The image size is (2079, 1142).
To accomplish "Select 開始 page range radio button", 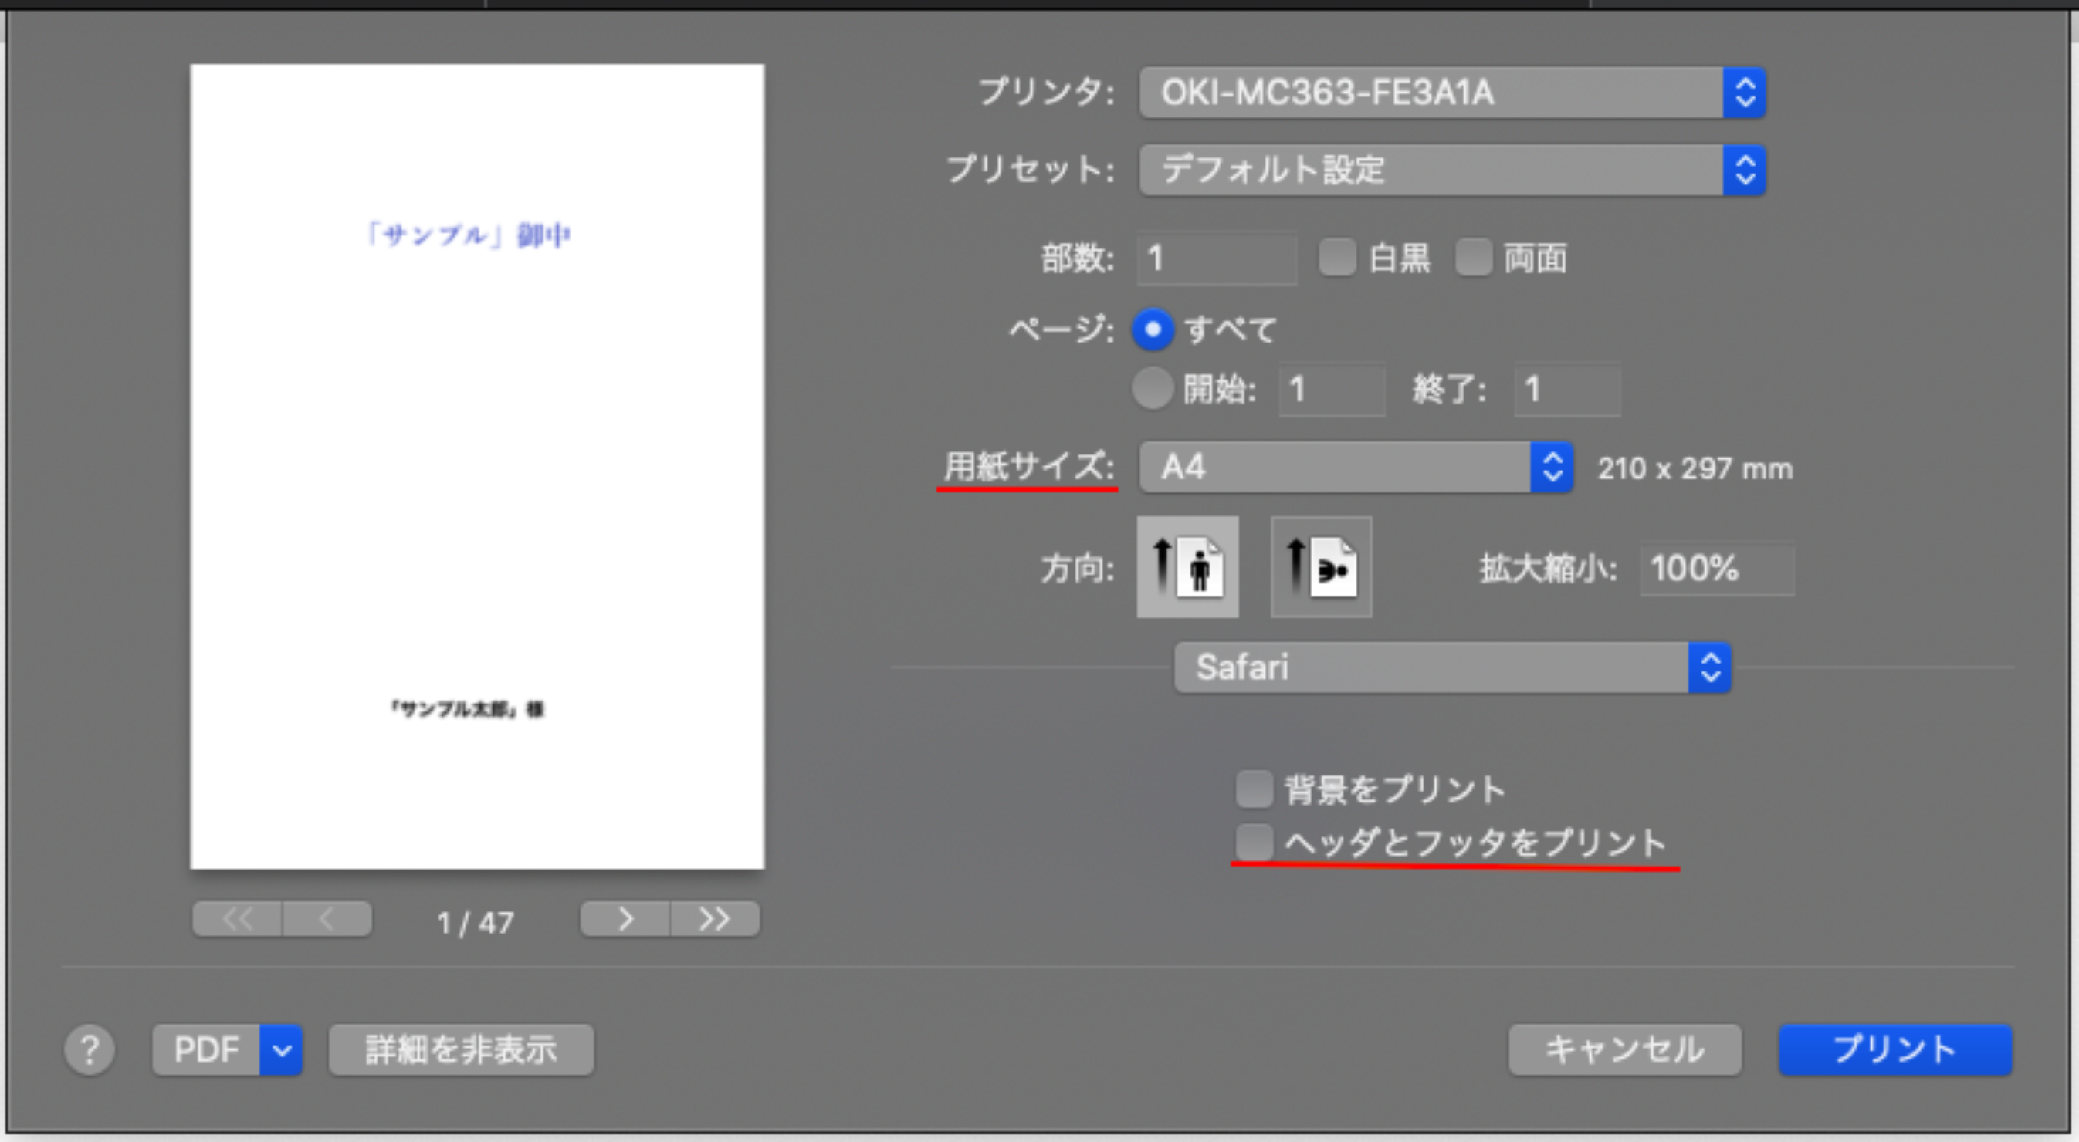I will coord(1153,389).
